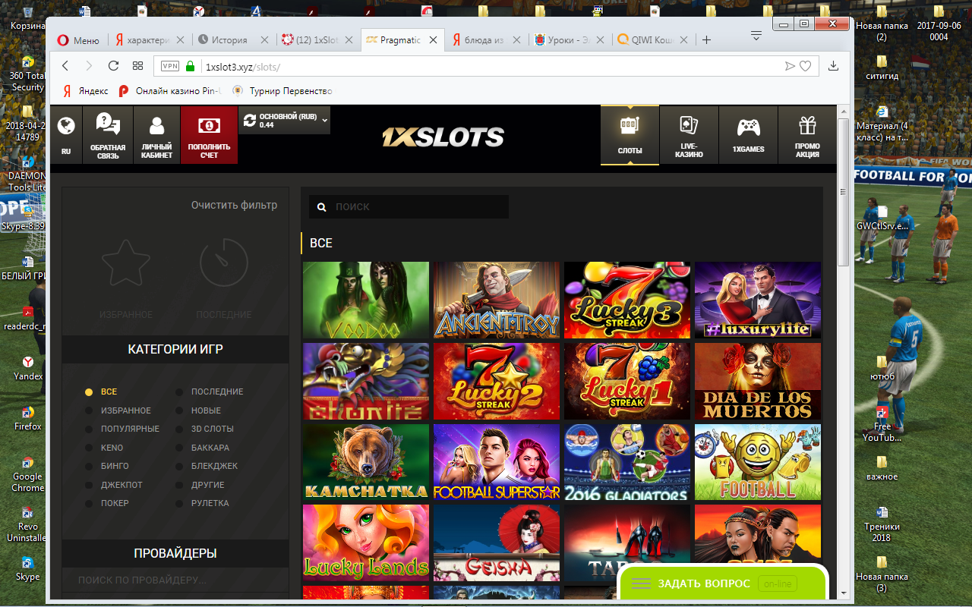Switch to the (12) 1xSlots tab
The height and width of the screenshot is (607, 972).
click(x=316, y=40)
